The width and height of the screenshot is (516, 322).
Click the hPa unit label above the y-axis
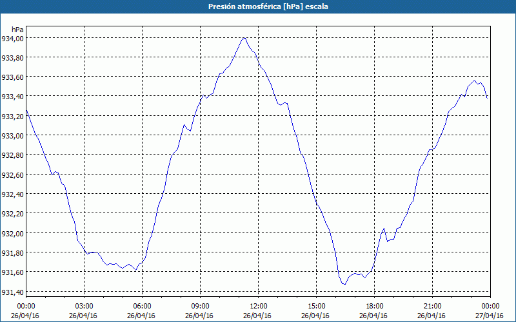click(x=18, y=30)
